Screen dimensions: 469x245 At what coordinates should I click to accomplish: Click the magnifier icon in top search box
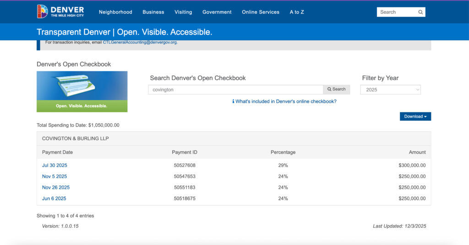[x=420, y=12]
